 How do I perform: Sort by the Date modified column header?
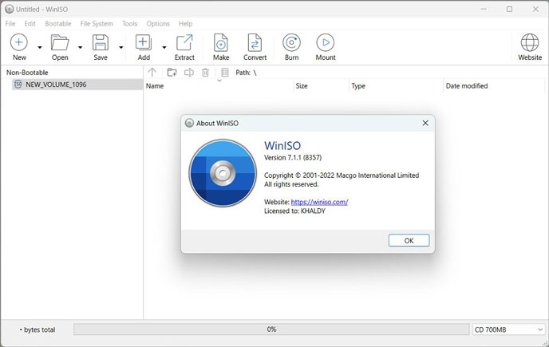(494, 86)
